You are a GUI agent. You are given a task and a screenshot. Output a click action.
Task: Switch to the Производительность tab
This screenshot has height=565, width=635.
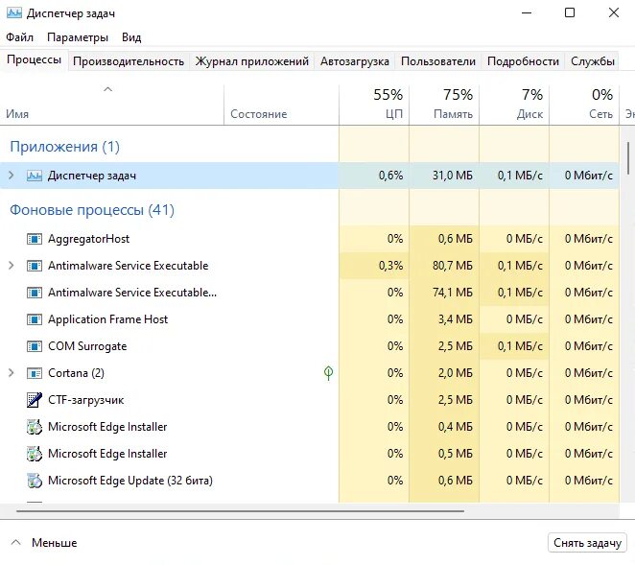coord(129,61)
